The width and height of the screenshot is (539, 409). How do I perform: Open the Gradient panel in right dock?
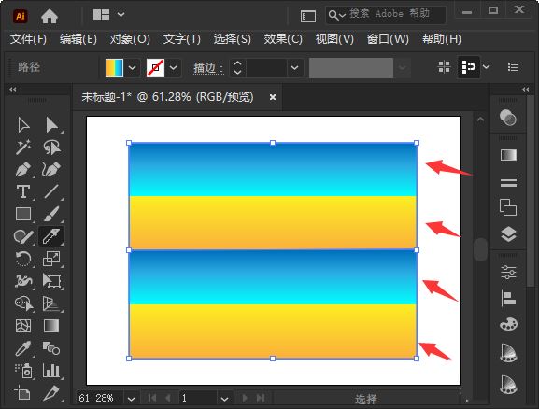tap(508, 155)
